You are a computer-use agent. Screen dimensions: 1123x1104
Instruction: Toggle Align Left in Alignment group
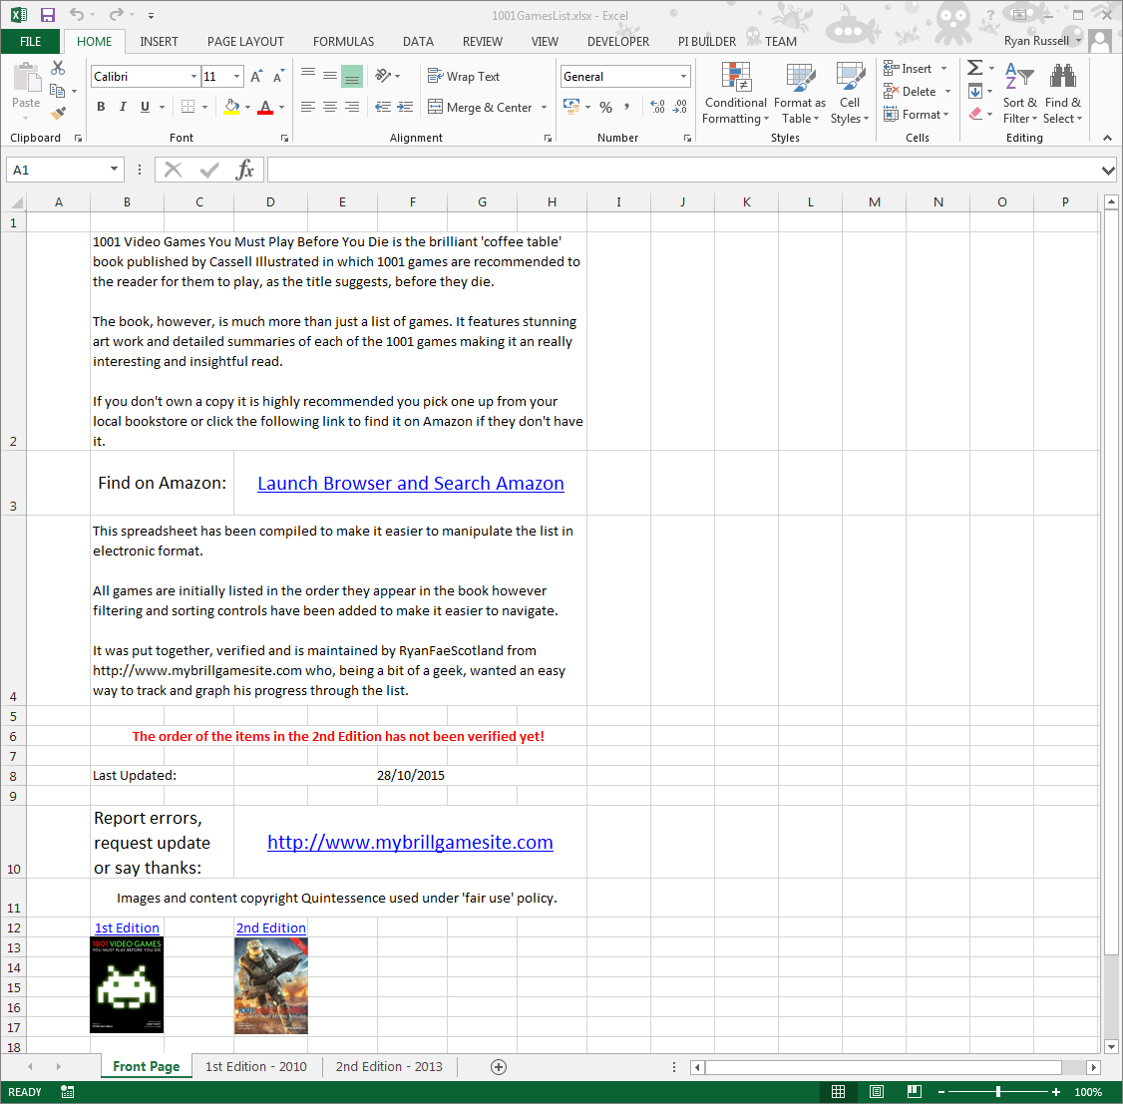click(308, 107)
